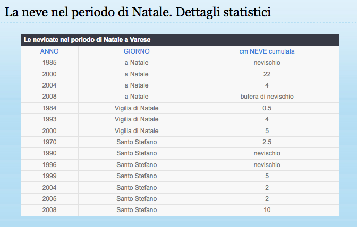Screen dimensions: 357x227
Task: Select the 1970 Santo Stefano row year
Action: (x=49, y=142)
